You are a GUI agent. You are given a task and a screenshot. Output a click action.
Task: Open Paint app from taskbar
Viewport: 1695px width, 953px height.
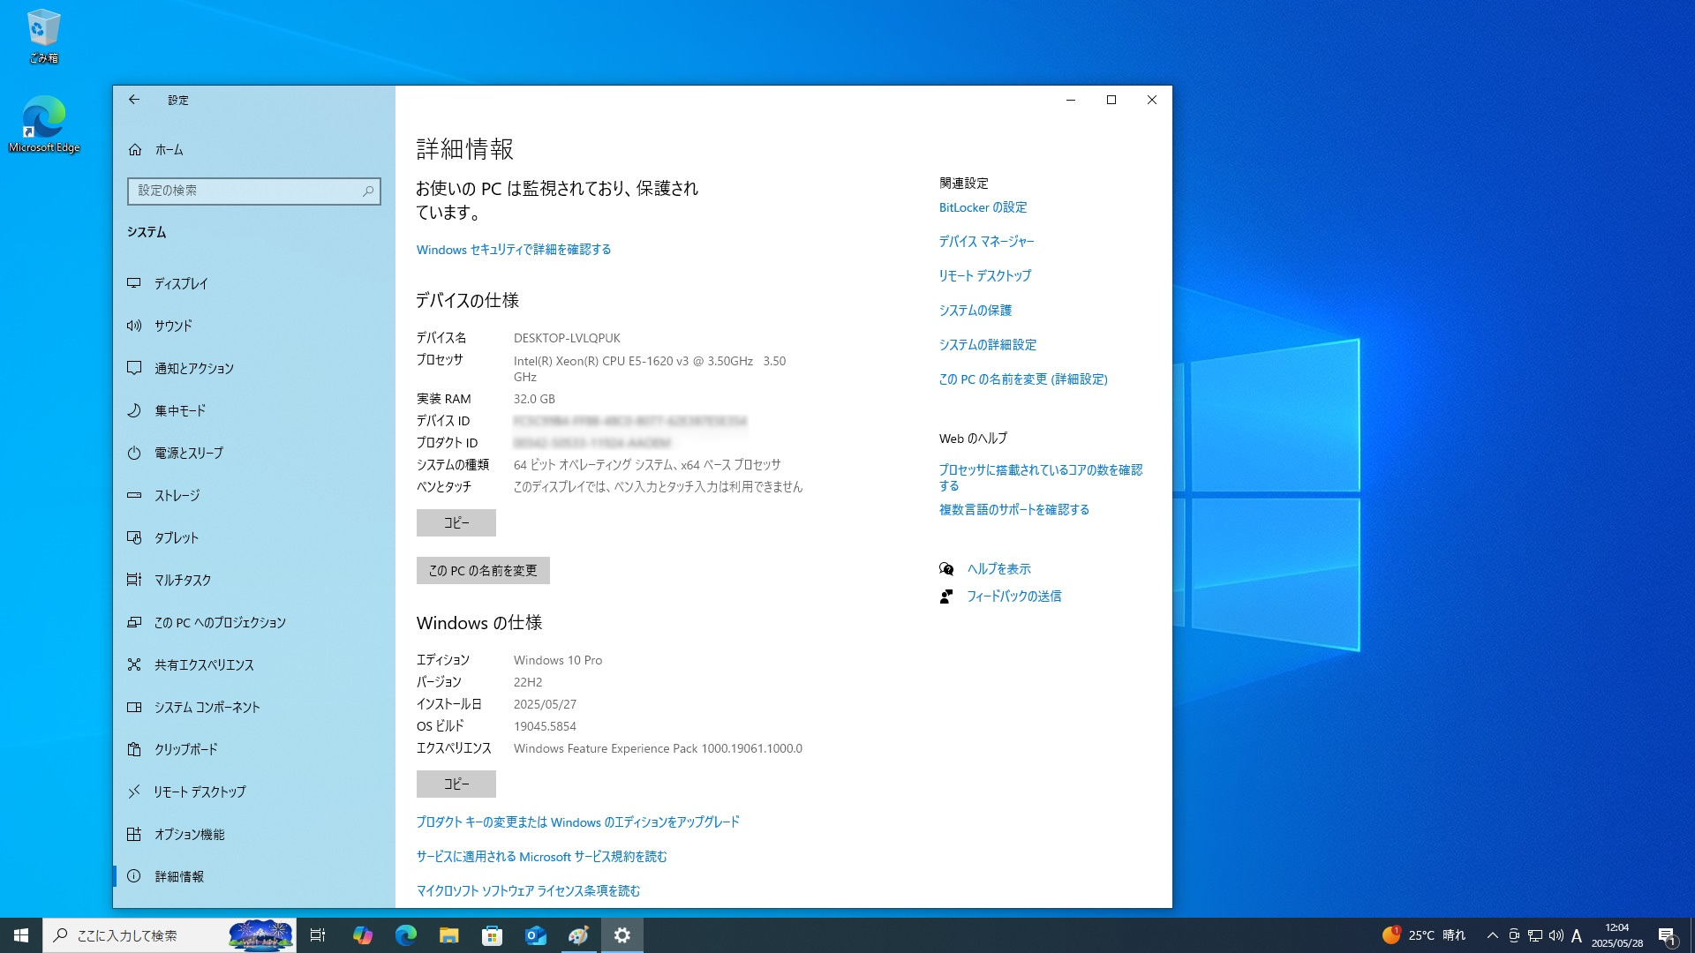tap(578, 935)
